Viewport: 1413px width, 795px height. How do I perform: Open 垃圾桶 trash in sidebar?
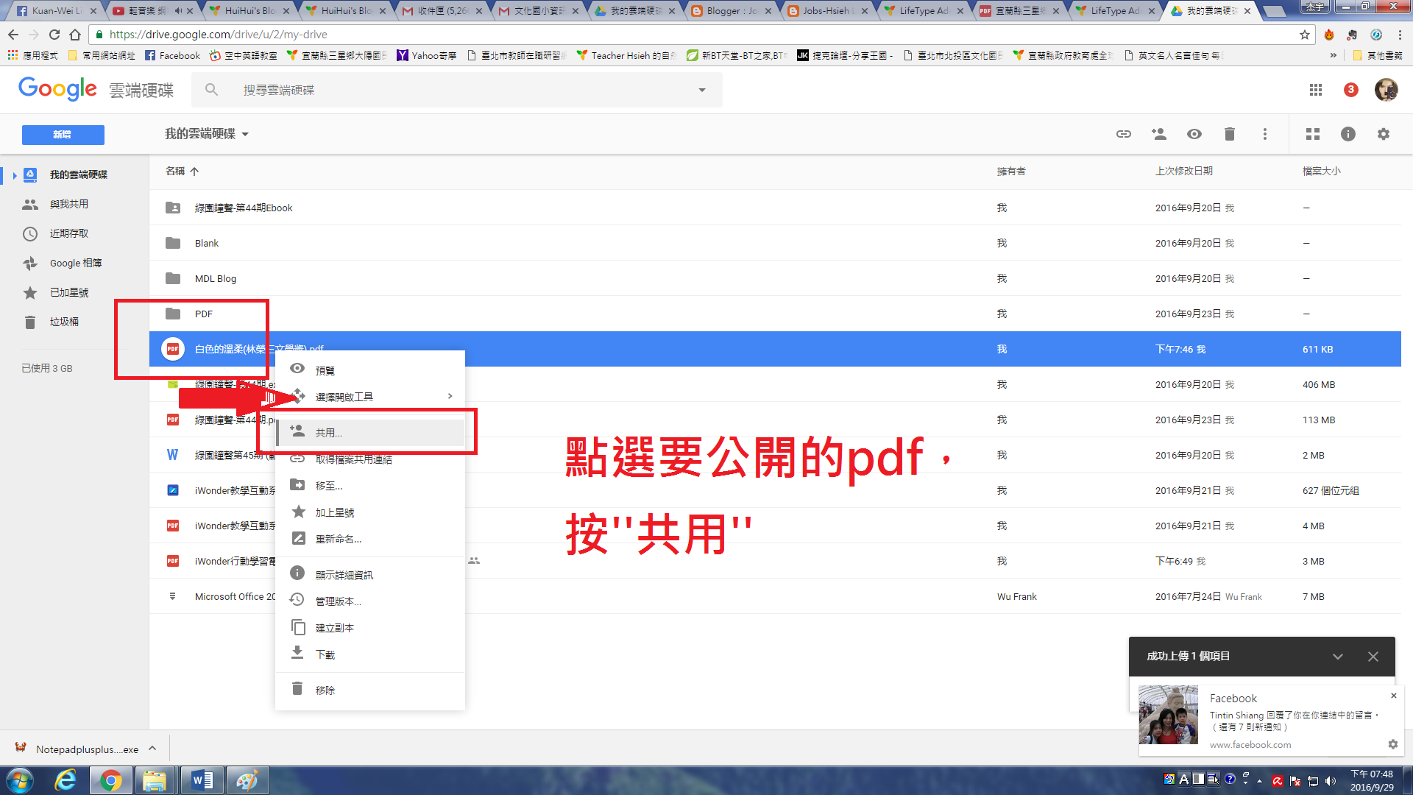(x=64, y=322)
